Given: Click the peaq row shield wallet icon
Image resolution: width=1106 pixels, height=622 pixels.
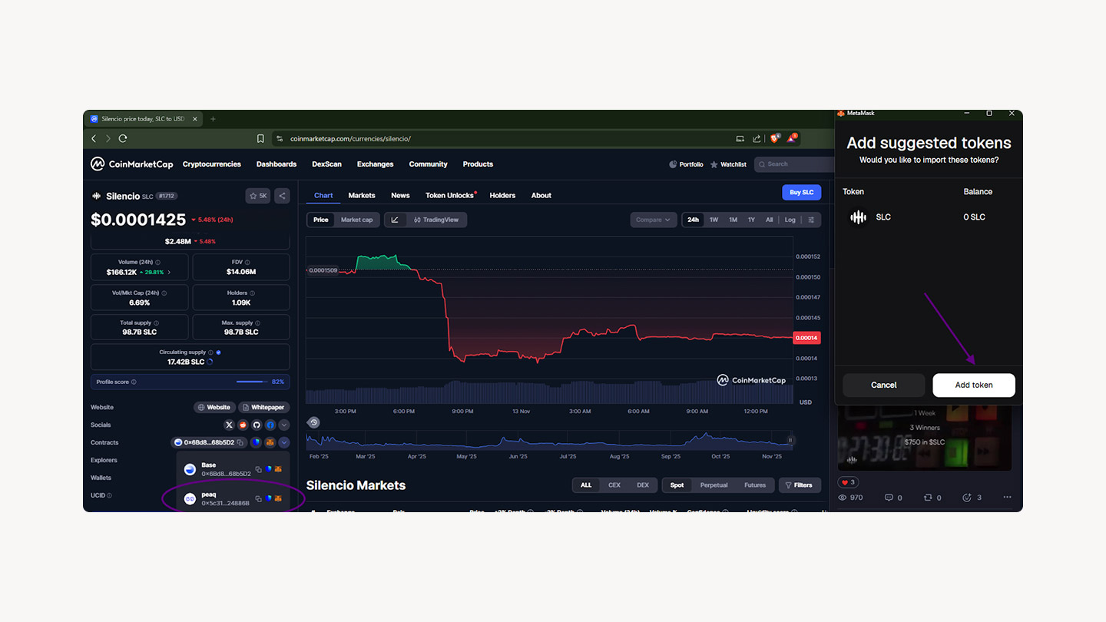Looking at the screenshot, I should click(268, 498).
